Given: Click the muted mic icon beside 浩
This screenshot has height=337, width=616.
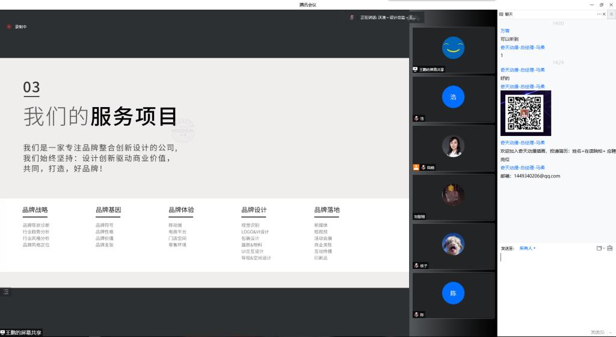Looking at the screenshot, I should pos(416,118).
